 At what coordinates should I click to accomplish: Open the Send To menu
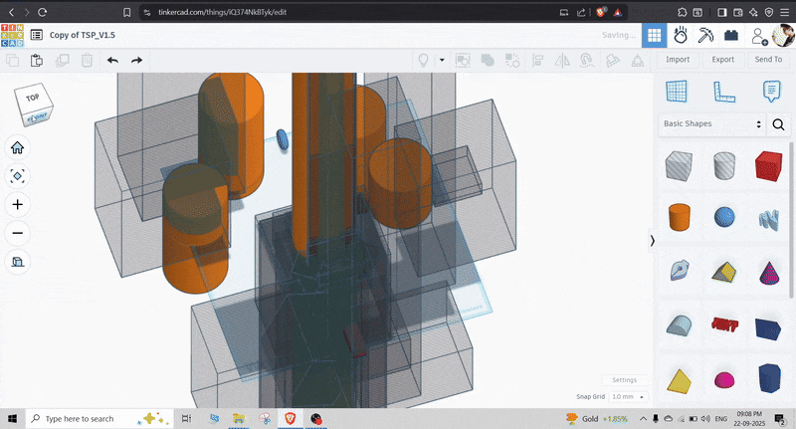point(768,60)
